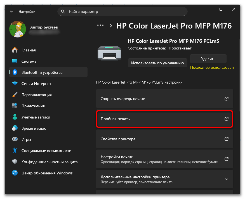
Task: Open Система in the sidebar
Action: tap(48, 61)
